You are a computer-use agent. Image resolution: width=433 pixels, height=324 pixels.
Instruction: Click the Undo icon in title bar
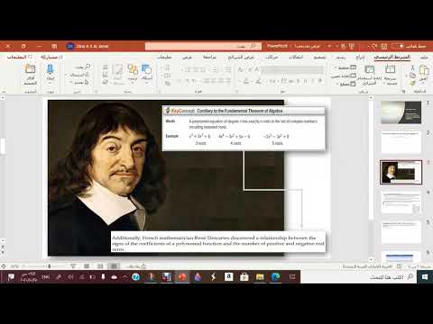[x=374, y=46]
